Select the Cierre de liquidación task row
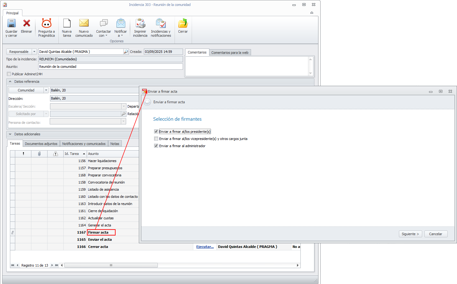Viewport: 457px width, 284px height. coord(75,211)
